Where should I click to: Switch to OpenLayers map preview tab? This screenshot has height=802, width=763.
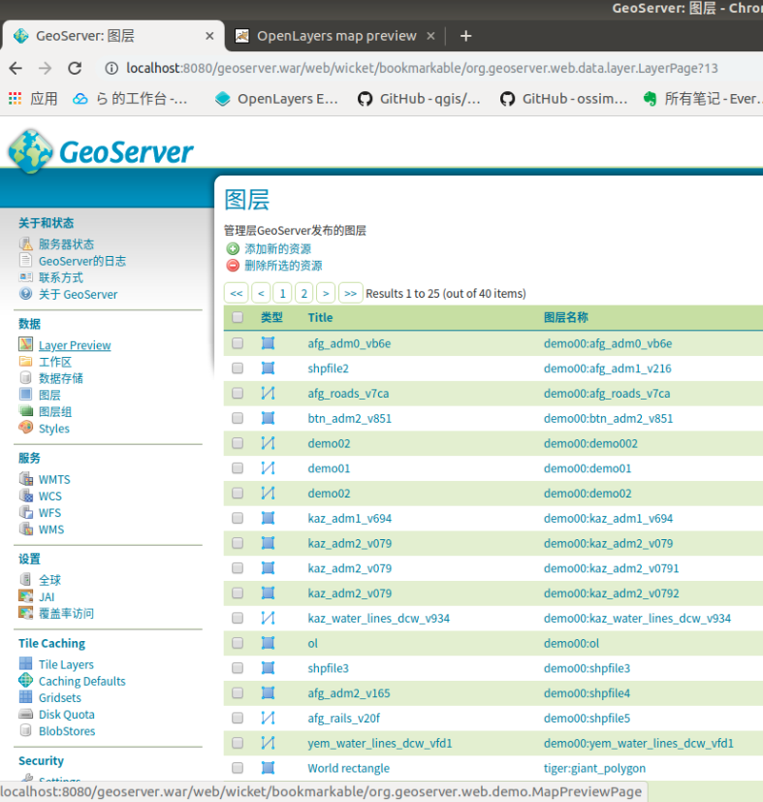pyautogui.click(x=335, y=36)
